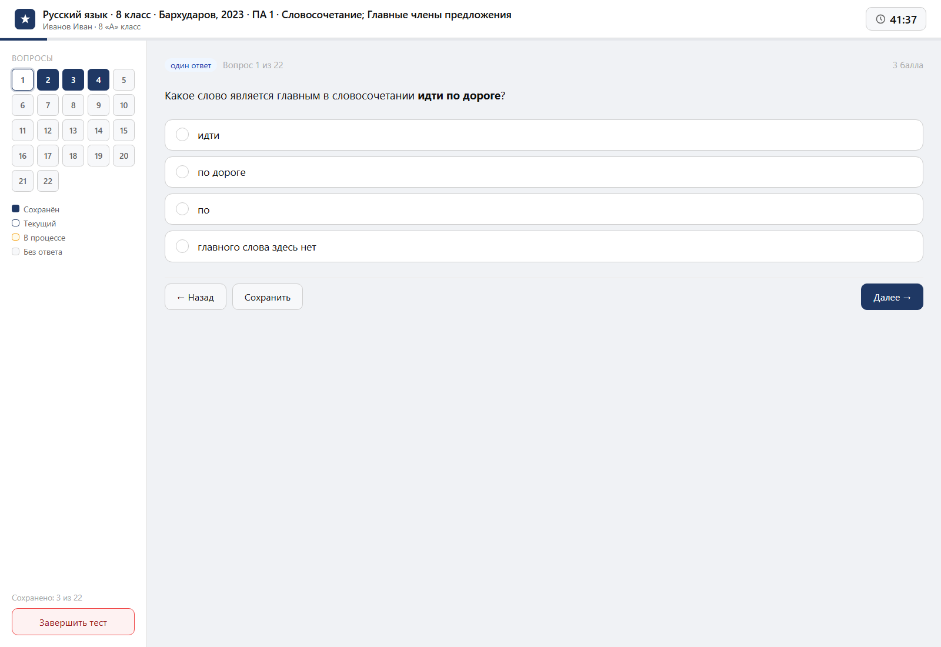This screenshot has width=941, height=647.
Task: Finish the test via «Завершить тест»
Action: tap(73, 622)
